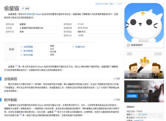166x121 pixels.
Task: Open the 偷星猫 cat logo image
Action: click(x=144, y=22)
